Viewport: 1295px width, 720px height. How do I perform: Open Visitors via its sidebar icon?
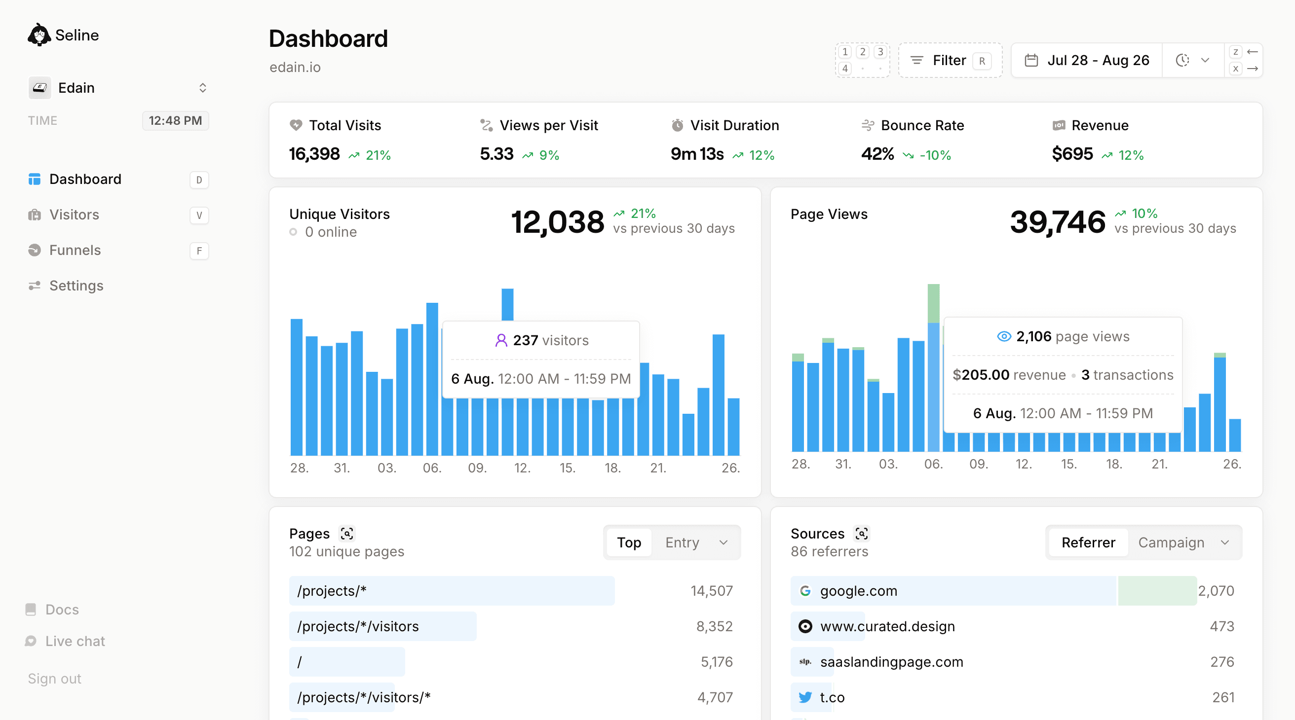pos(34,215)
